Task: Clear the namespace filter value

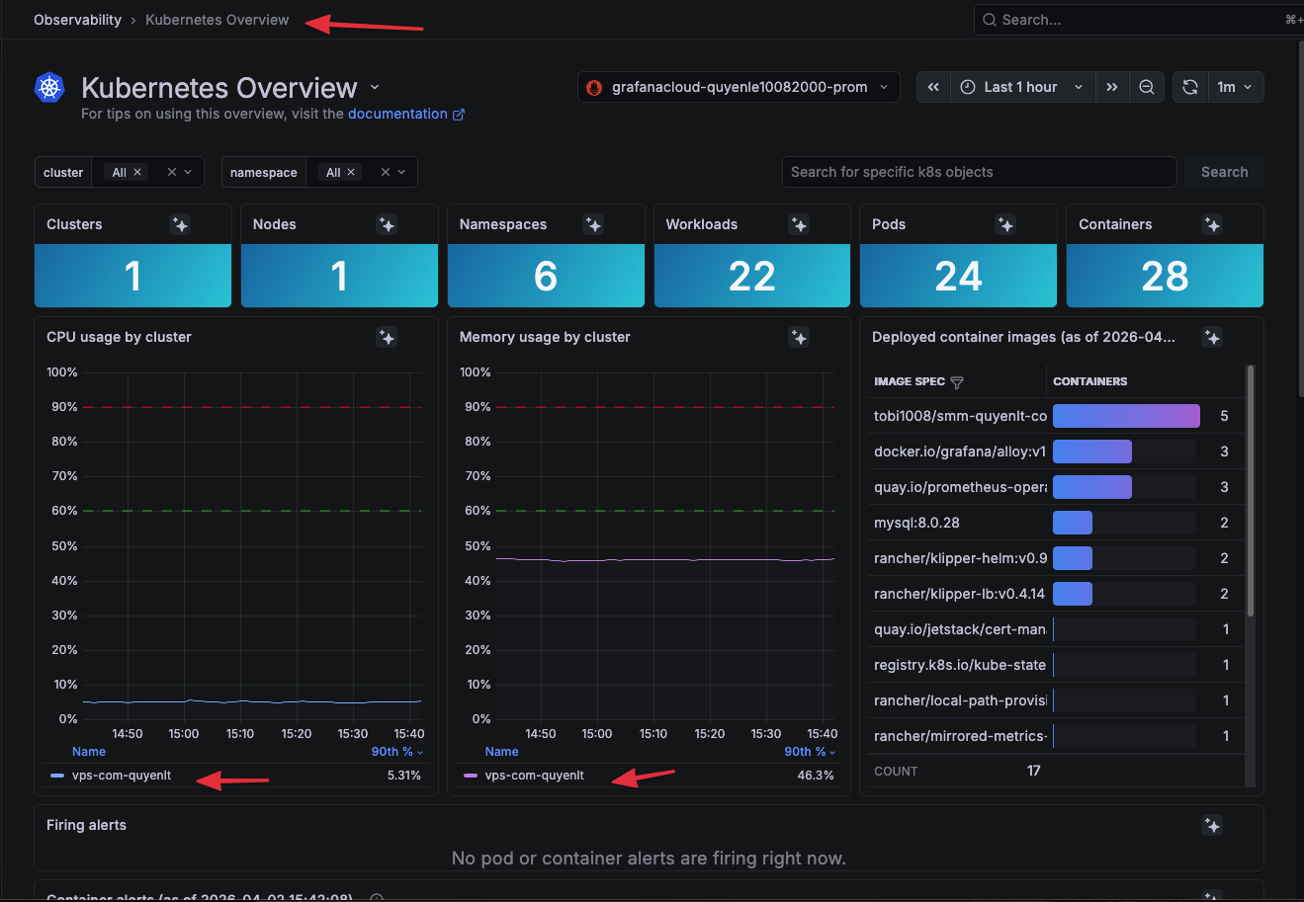Action: (x=386, y=172)
